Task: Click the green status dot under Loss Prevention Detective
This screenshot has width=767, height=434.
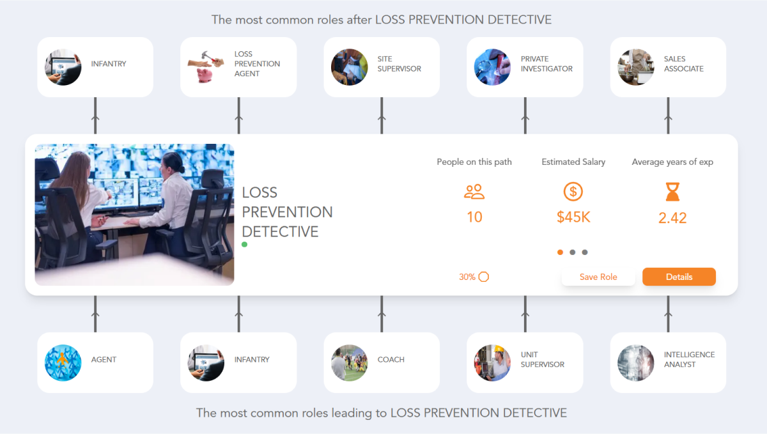Action: point(244,244)
